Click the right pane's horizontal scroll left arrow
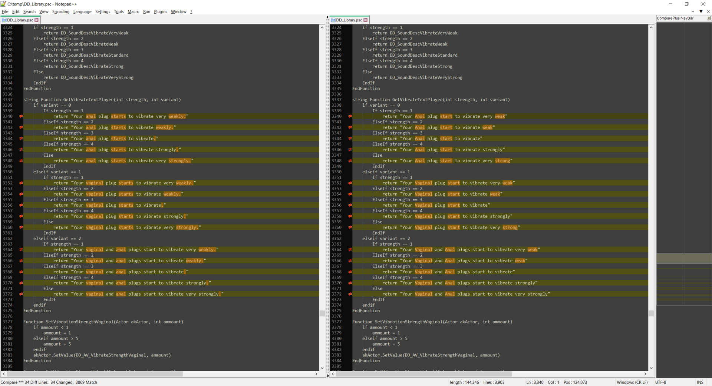 [333, 374]
